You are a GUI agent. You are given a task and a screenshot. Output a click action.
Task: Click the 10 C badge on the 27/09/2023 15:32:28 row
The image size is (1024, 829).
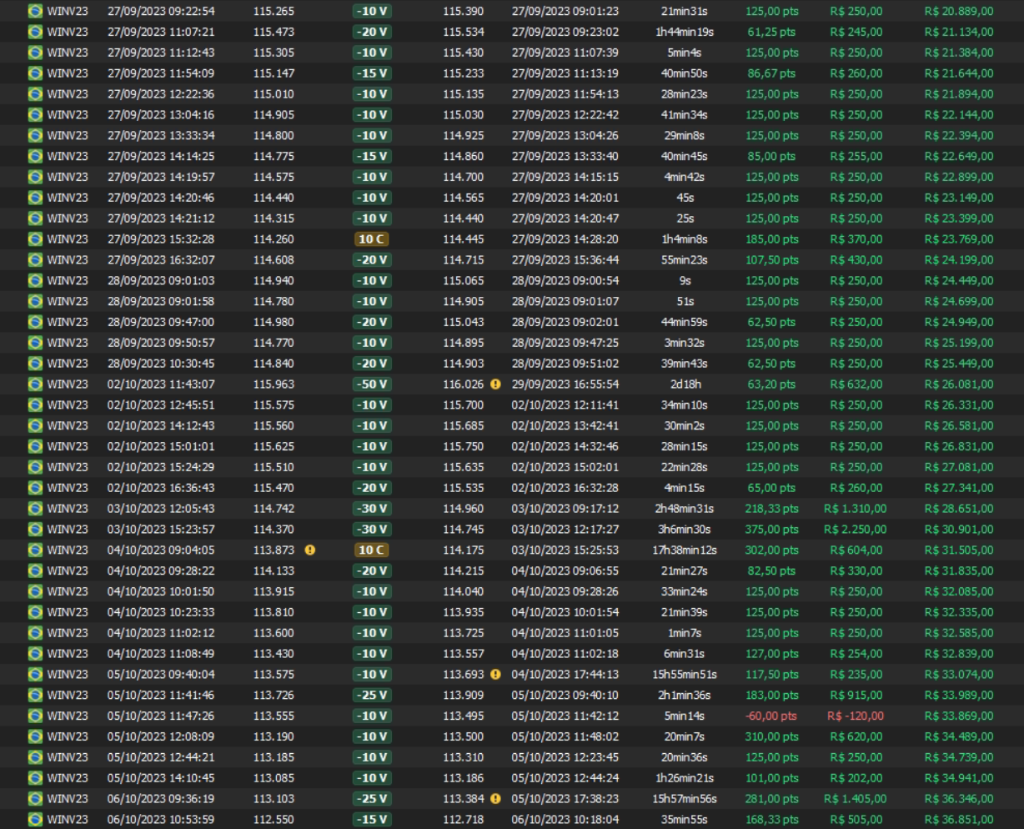coord(371,239)
